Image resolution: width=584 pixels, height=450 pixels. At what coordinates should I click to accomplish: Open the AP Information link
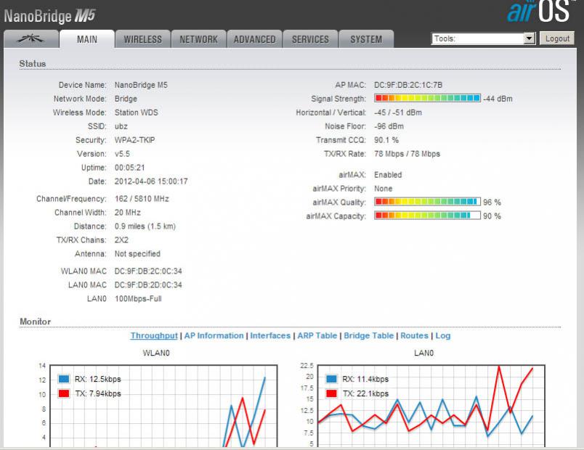[214, 335]
